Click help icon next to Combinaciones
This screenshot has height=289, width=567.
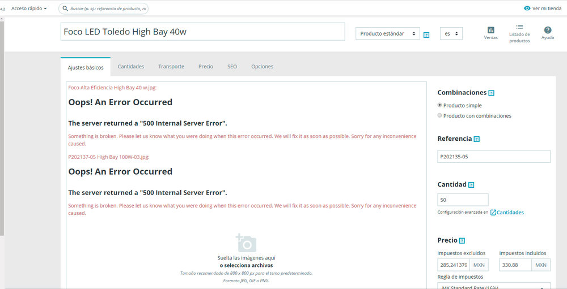click(491, 93)
